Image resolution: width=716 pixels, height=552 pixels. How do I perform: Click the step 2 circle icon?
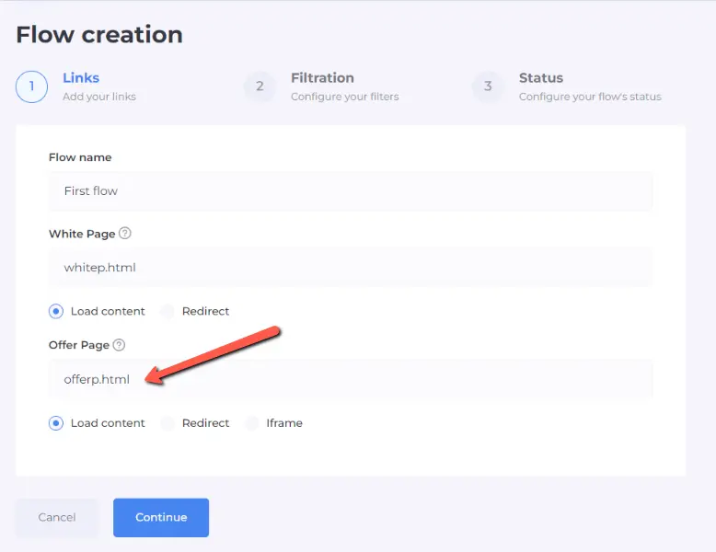coord(260,86)
